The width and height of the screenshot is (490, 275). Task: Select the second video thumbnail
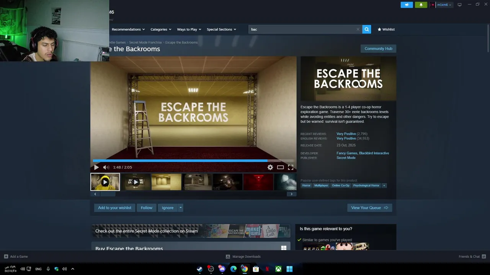point(136,182)
